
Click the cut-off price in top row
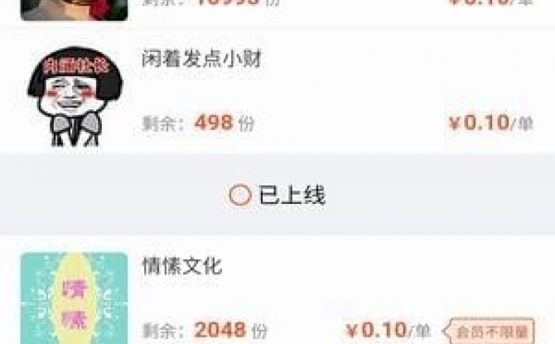[490, 2]
